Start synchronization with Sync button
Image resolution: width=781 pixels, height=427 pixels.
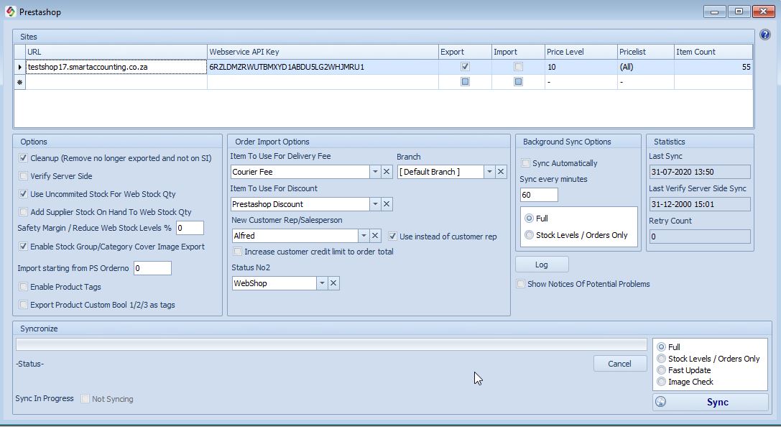tap(711, 402)
